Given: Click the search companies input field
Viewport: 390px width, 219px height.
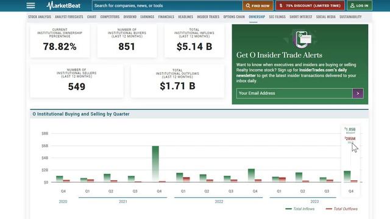Looking at the screenshot, I should (x=167, y=5).
